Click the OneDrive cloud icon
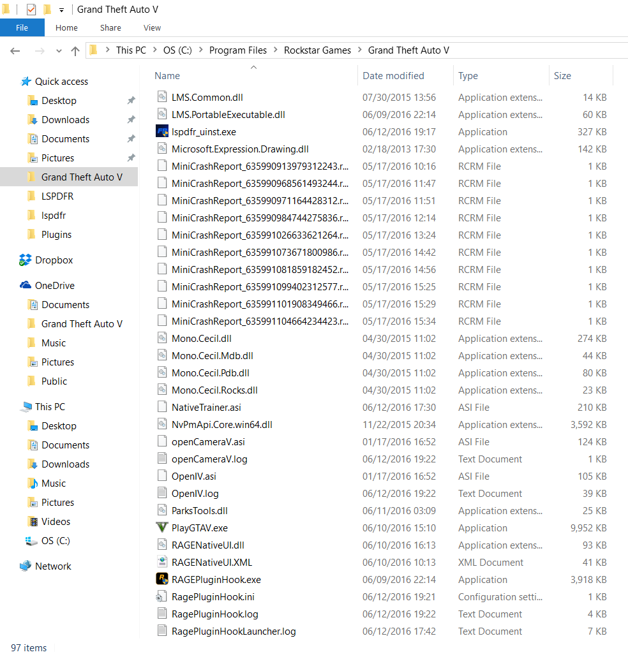This screenshot has height=657, width=628. 25,285
